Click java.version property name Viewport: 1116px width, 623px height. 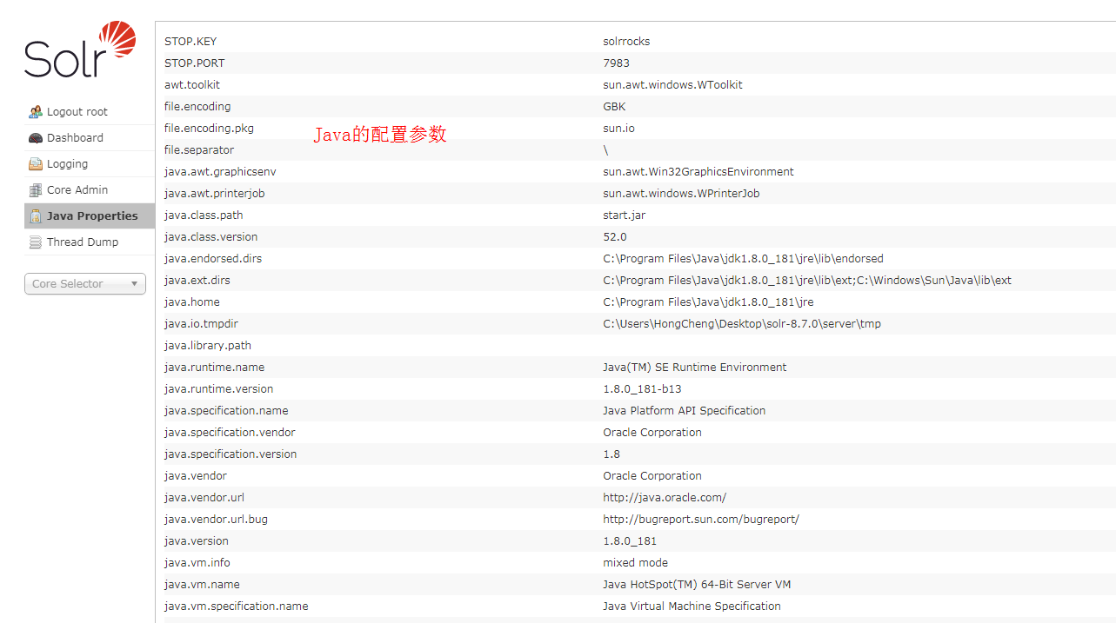pos(197,540)
